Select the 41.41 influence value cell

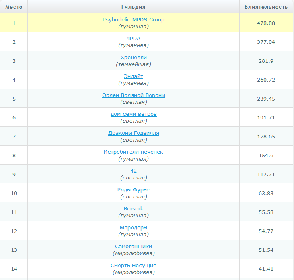pos(266,269)
